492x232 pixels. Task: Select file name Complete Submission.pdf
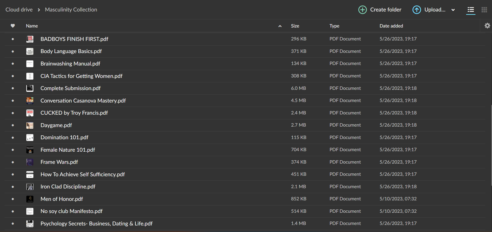71,88
